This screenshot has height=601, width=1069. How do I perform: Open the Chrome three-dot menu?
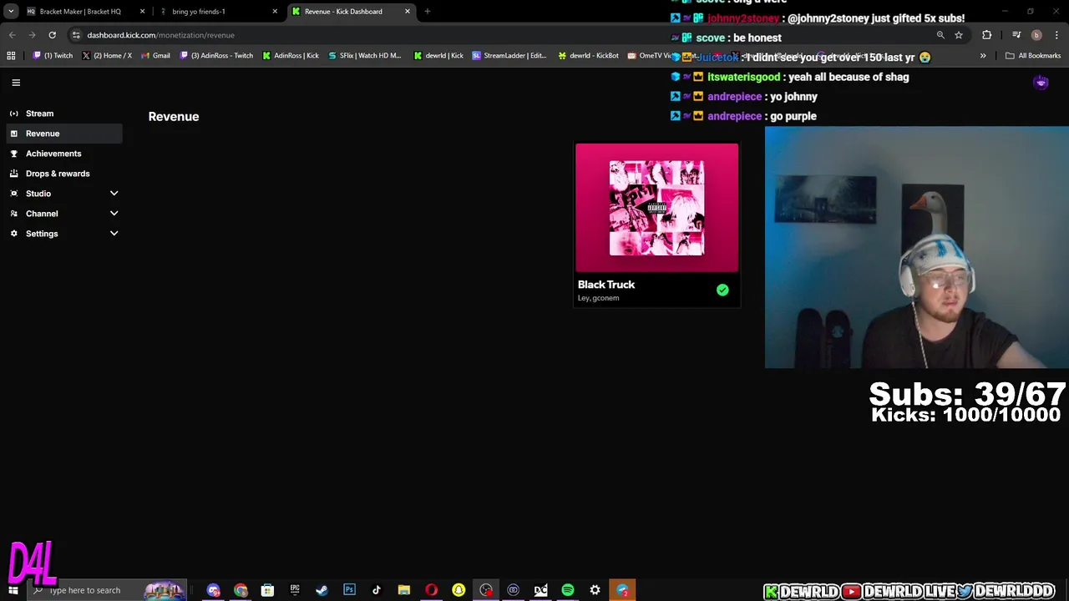pyautogui.click(x=1057, y=35)
